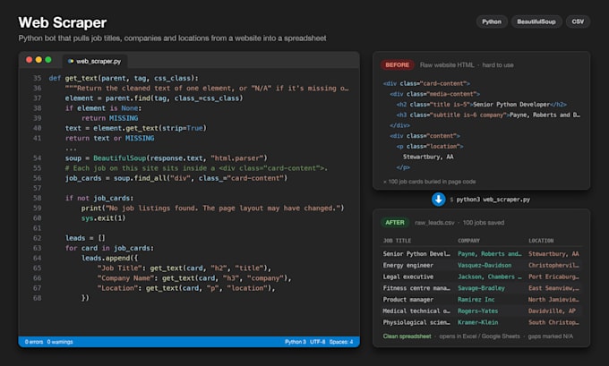The height and width of the screenshot is (366, 609).
Task: Click the 'leads = []' code line
Action: 85,238
